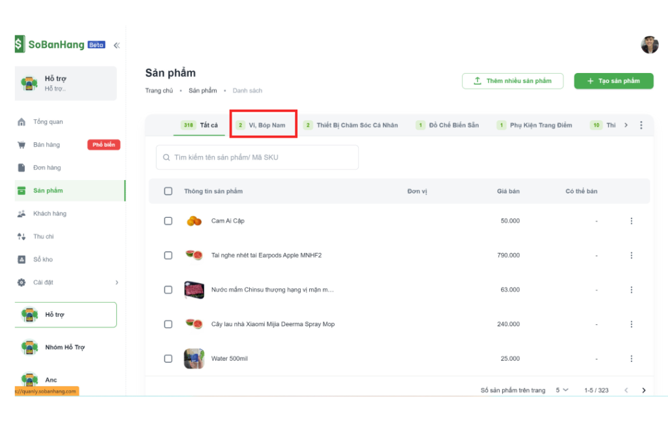Go to next page of products
Image resolution: width=668 pixels, height=422 pixels.
pos(644,390)
